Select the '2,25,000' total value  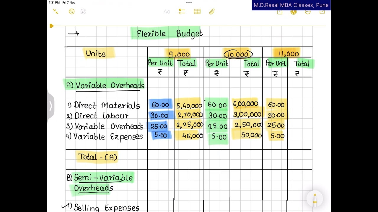pyautogui.click(x=190, y=125)
